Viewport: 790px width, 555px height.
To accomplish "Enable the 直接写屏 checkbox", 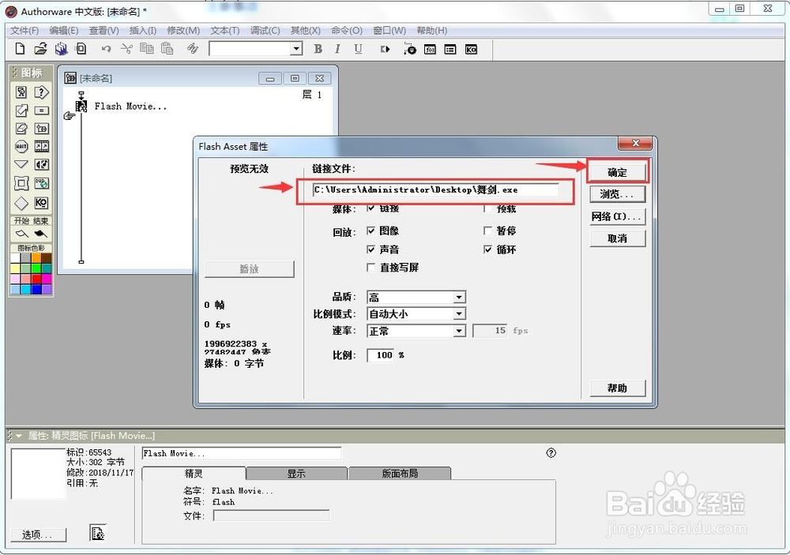I will (371, 268).
